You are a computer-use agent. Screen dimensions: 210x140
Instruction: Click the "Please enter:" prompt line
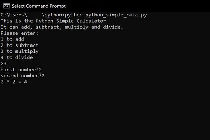tap(20, 33)
